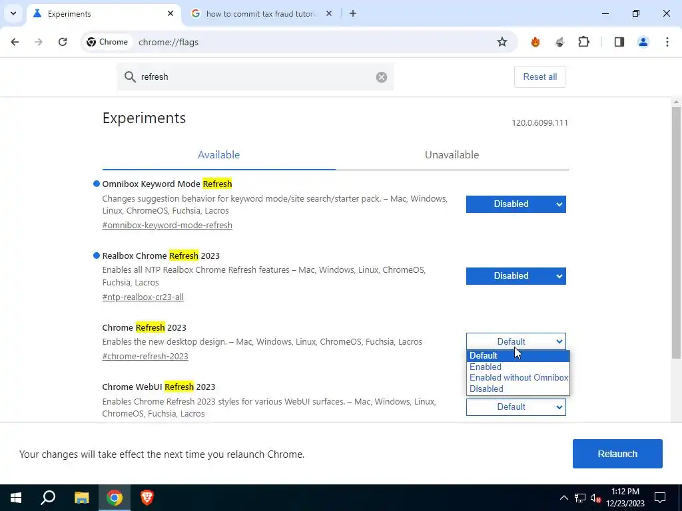Click the flags search input field
Screen dimensions: 682x511
[x=255, y=77]
